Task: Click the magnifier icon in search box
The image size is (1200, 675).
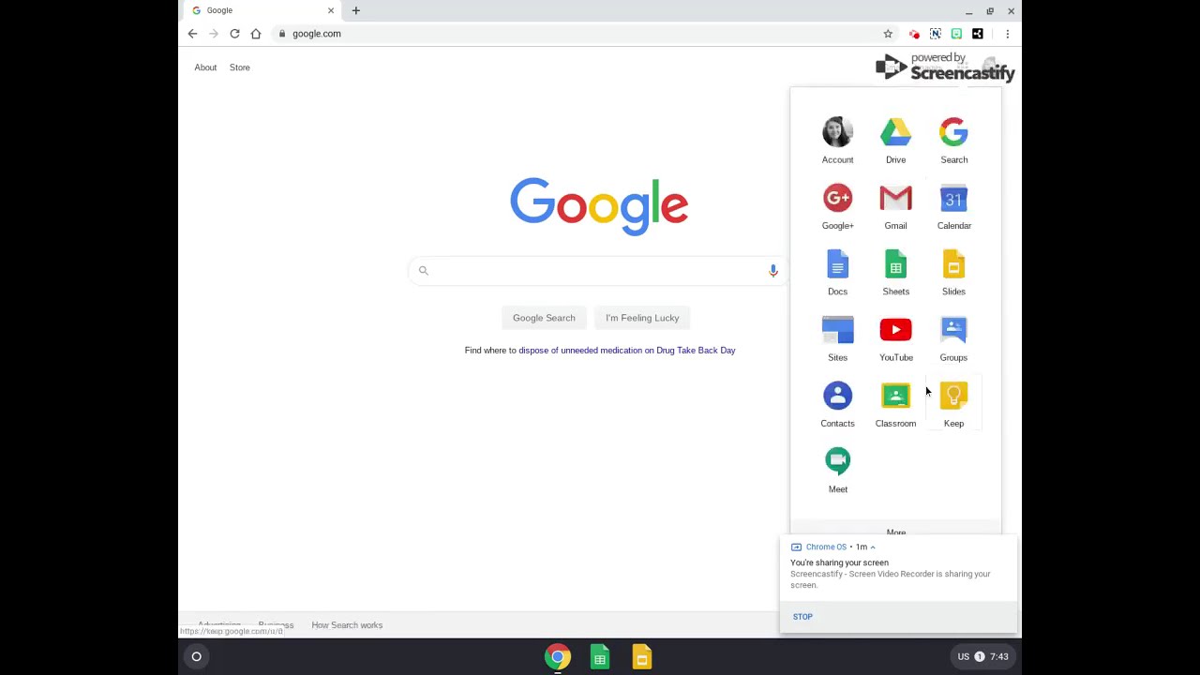Action: (423, 270)
